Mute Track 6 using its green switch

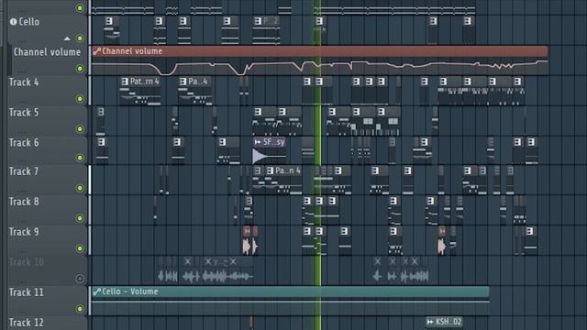coord(80,158)
